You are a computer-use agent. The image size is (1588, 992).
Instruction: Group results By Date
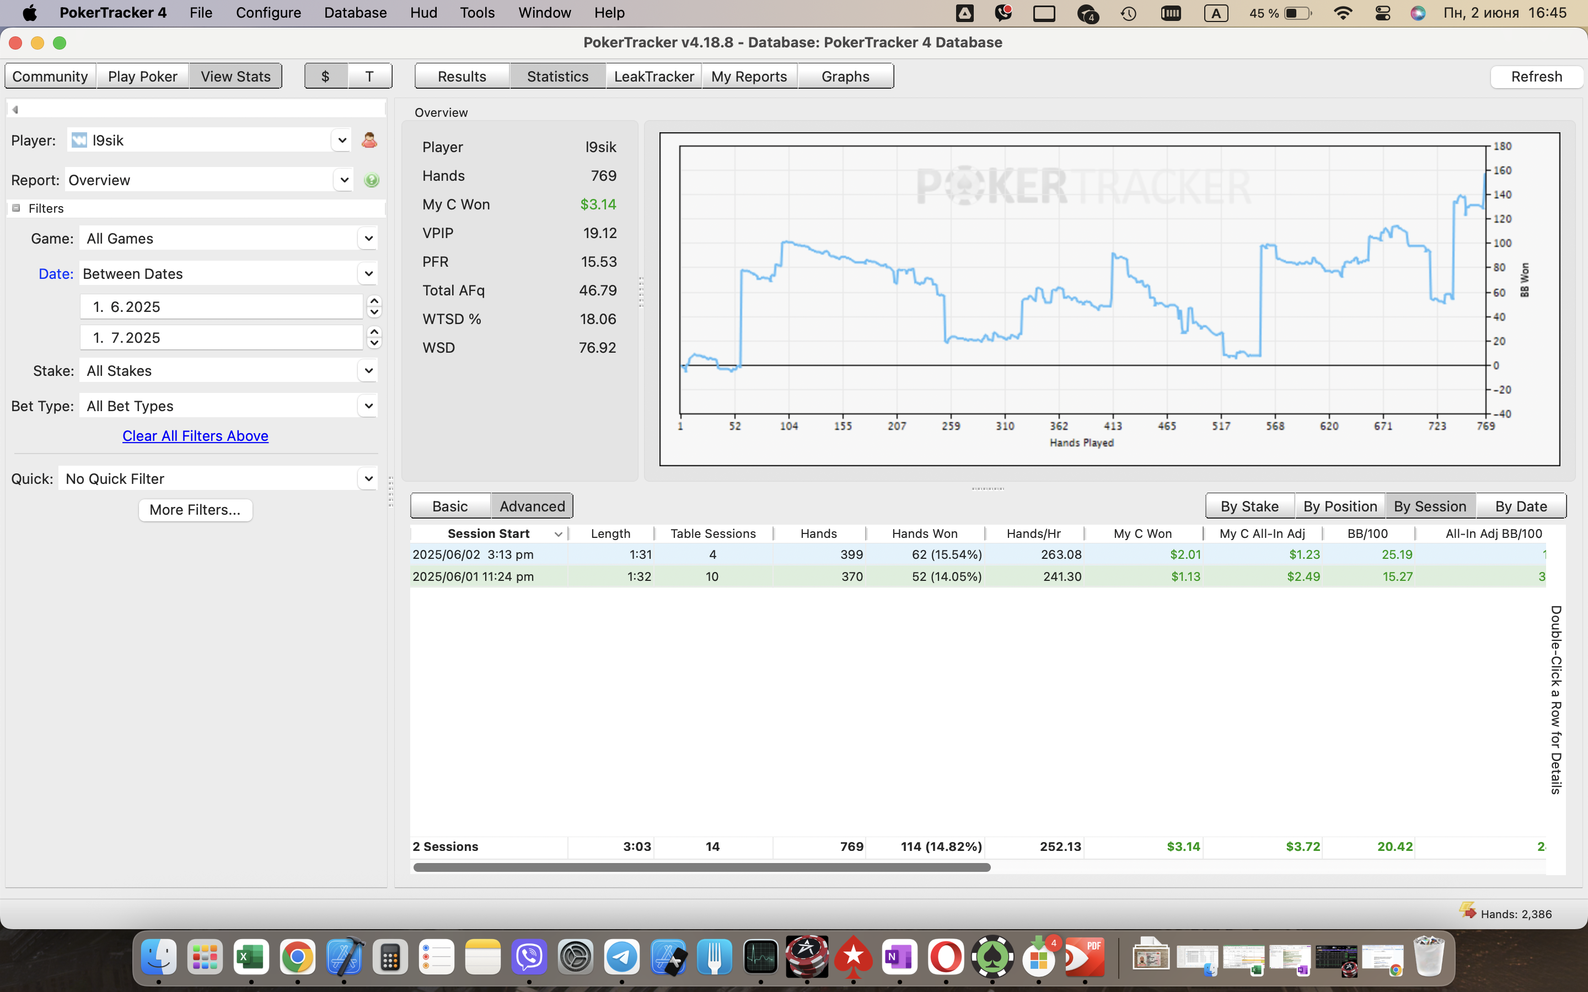(x=1520, y=506)
